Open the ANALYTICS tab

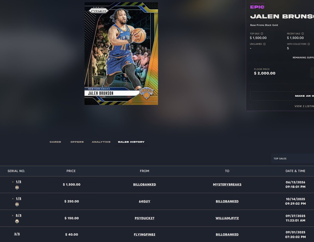pos(101,142)
